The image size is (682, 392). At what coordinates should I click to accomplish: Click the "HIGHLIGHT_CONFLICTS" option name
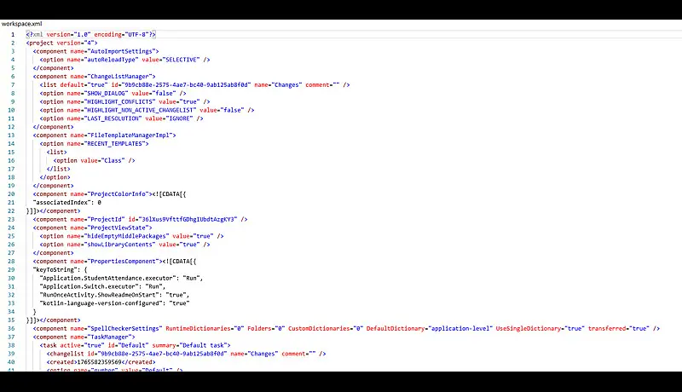pos(119,101)
